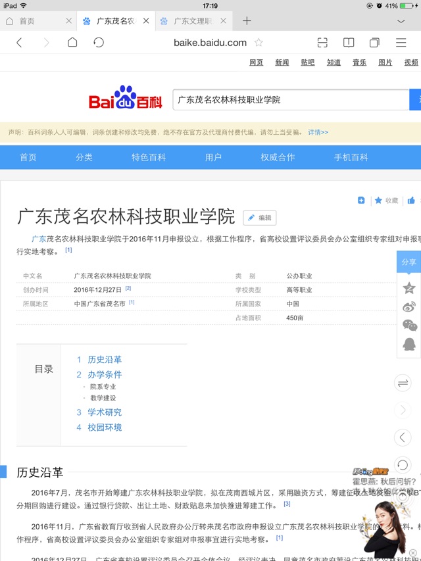421x561 pixels.
Task: Add a new tab with the plus icon
Action: coord(247,21)
